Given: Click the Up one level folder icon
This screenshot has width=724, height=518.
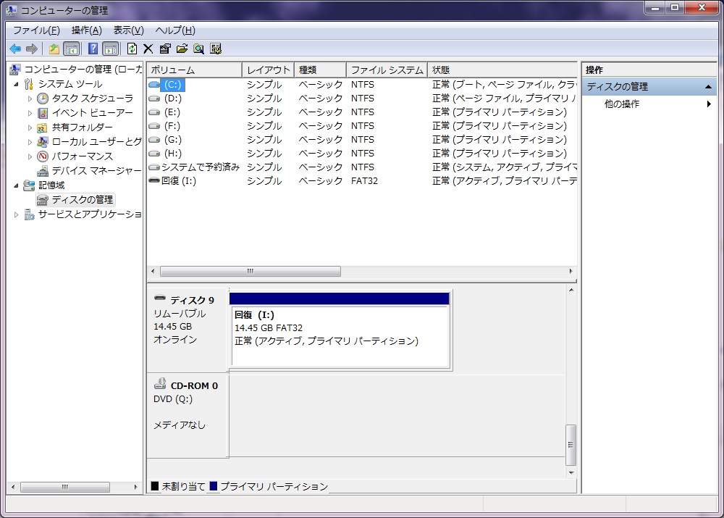Looking at the screenshot, I should pyautogui.click(x=54, y=49).
